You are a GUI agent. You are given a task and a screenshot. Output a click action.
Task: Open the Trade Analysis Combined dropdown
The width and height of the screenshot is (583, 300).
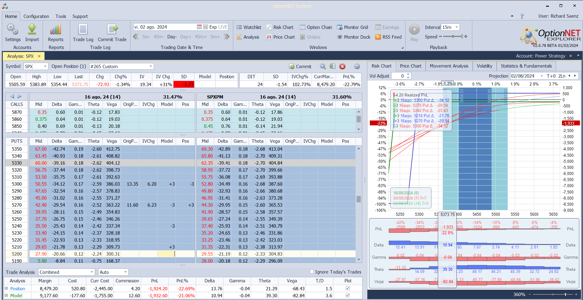click(92, 272)
